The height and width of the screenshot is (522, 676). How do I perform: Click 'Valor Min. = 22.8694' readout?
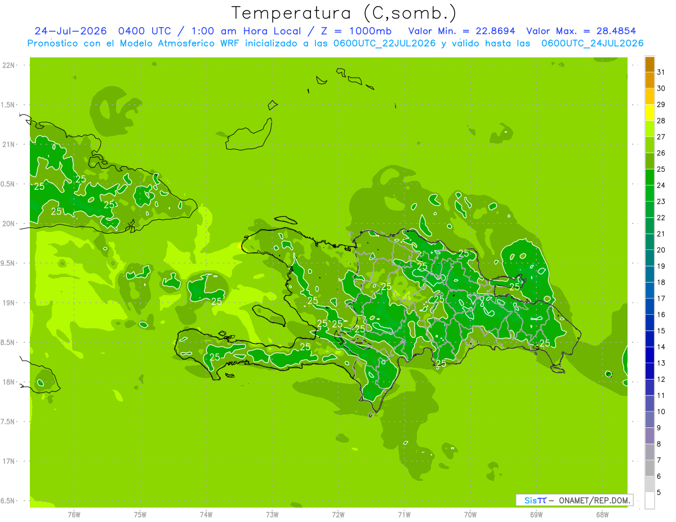pyautogui.click(x=462, y=31)
